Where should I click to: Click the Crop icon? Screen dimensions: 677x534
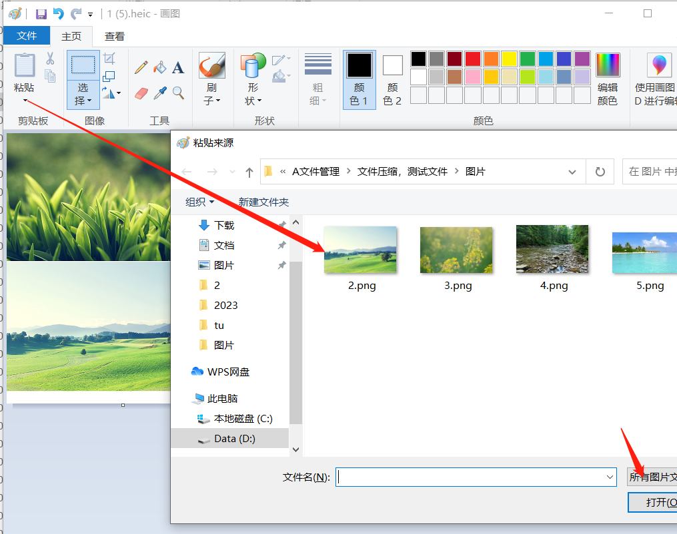click(109, 59)
